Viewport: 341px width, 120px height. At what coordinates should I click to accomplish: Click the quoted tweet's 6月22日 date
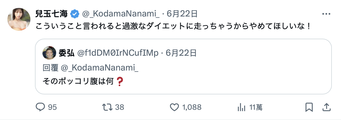tap(181, 53)
